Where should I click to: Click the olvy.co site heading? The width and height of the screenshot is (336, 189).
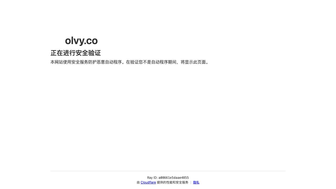81,41
